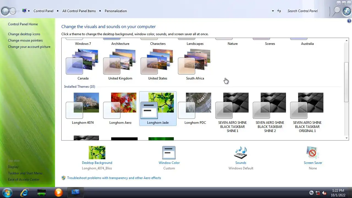This screenshot has width=352, height=198.
Task: Open Display under See also
Action: point(13,167)
